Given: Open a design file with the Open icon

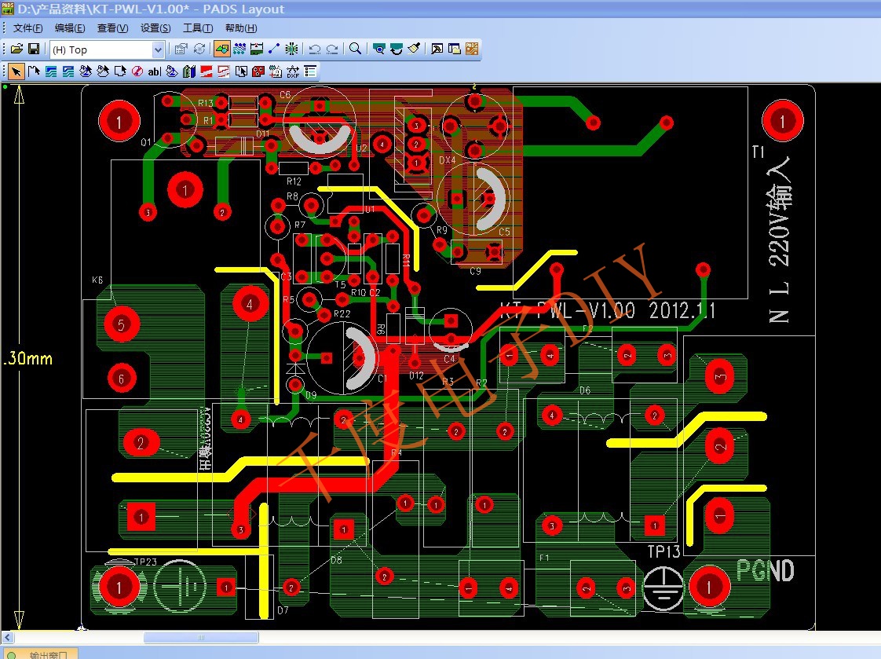Looking at the screenshot, I should pyautogui.click(x=16, y=49).
